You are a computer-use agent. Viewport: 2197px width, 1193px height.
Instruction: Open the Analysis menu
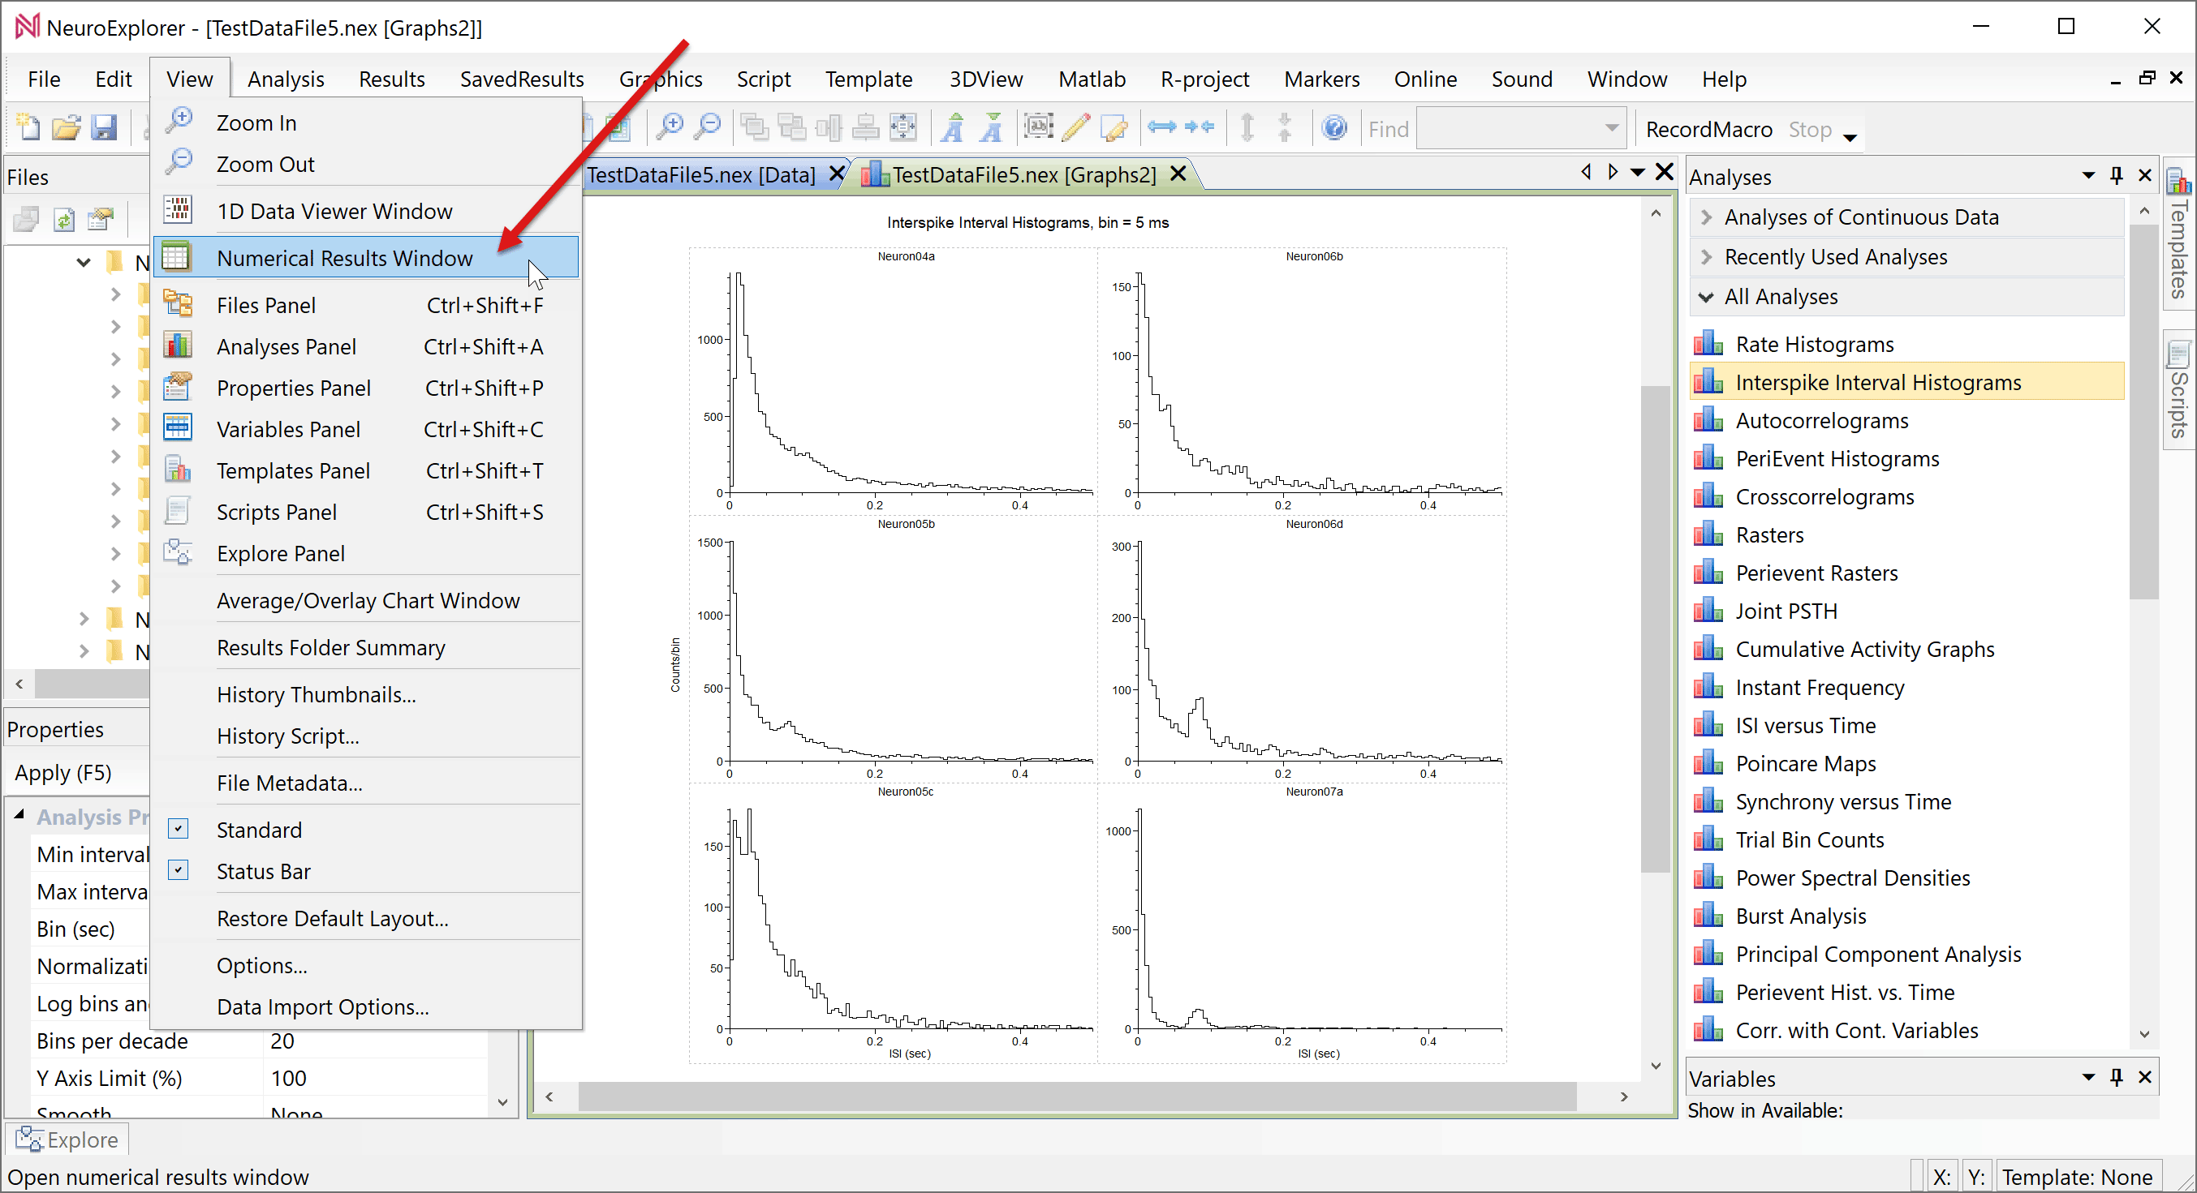pyautogui.click(x=286, y=79)
